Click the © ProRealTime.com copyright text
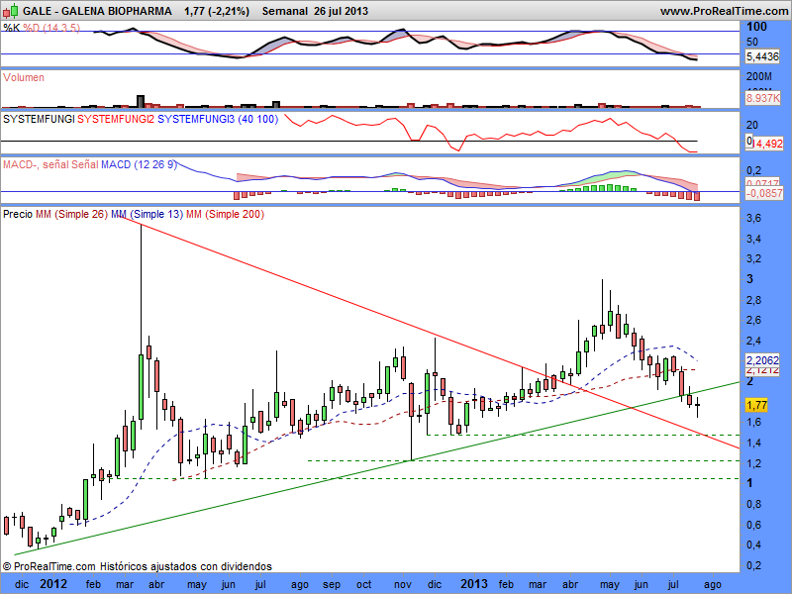 [49, 566]
